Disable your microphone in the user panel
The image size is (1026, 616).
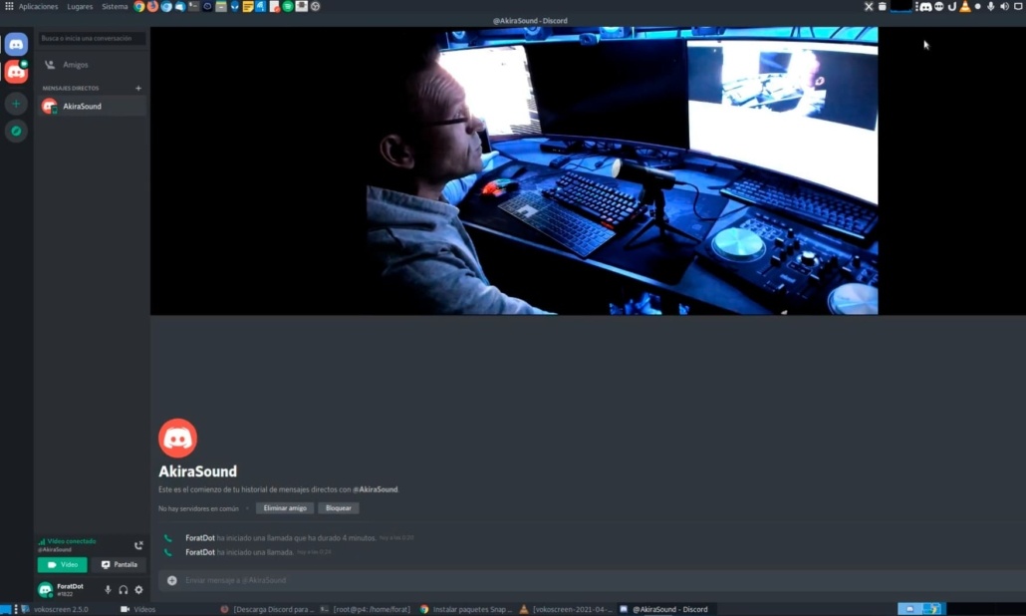click(108, 589)
